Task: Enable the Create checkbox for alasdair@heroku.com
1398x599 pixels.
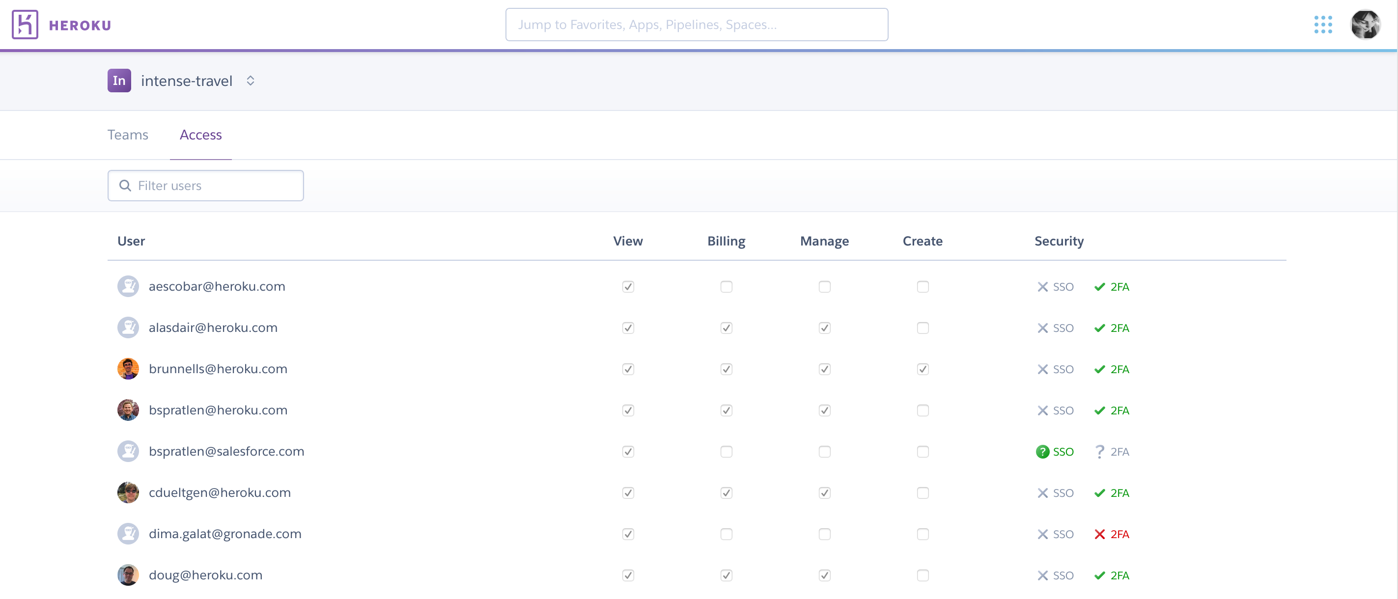Action: 922,327
